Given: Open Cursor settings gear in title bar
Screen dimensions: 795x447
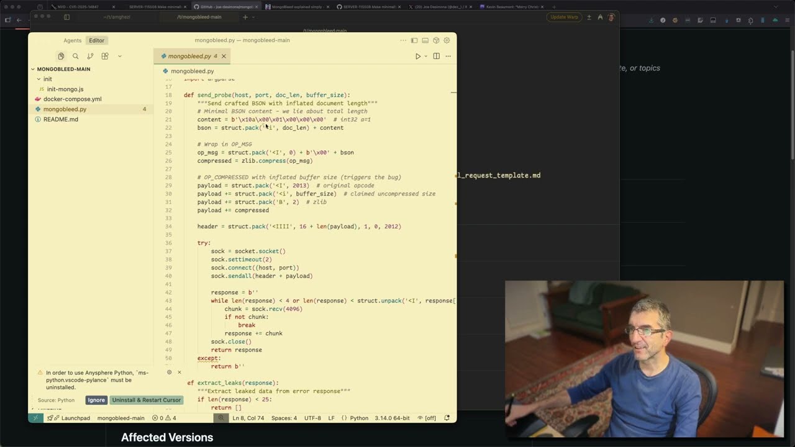Looking at the screenshot, I should [447, 40].
